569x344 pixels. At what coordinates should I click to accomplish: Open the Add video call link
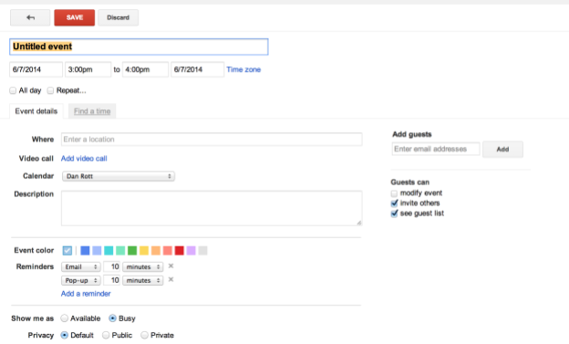point(84,159)
